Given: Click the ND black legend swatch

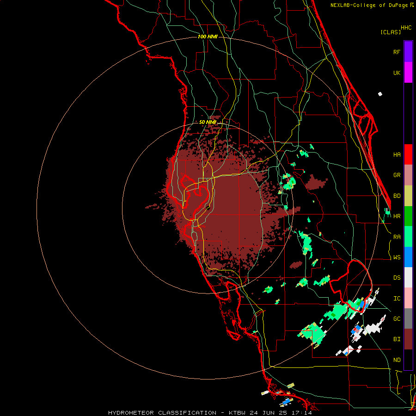Looking at the screenshot, I should 408,360.
